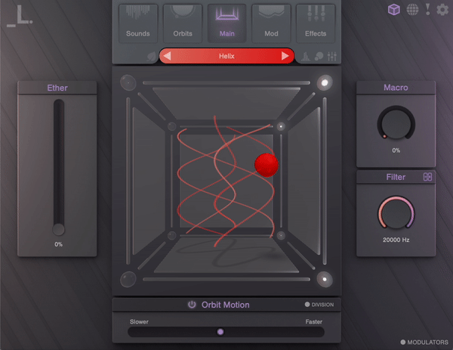Open settings gear icon

pos(442,10)
